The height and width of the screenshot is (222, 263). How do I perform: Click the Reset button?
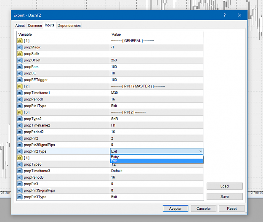pos(231,209)
